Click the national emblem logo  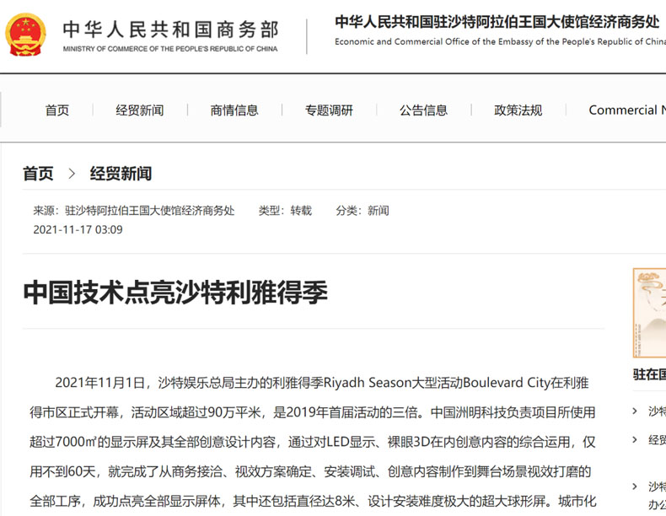pyautogui.click(x=25, y=35)
